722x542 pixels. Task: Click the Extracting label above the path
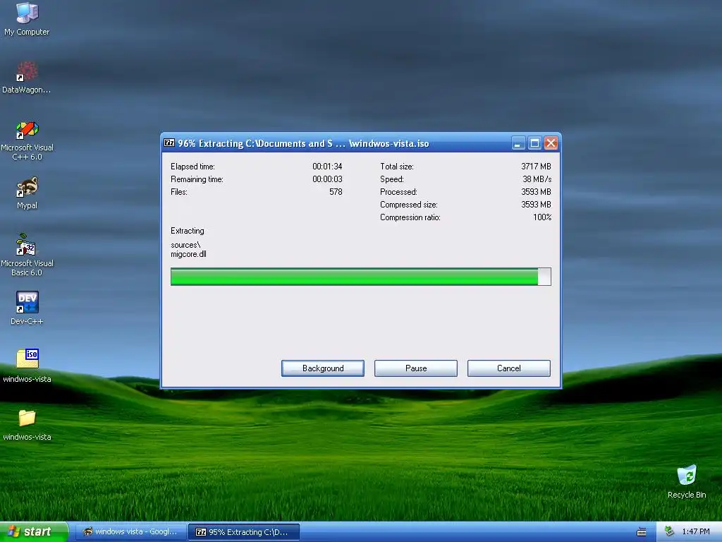[x=188, y=231]
